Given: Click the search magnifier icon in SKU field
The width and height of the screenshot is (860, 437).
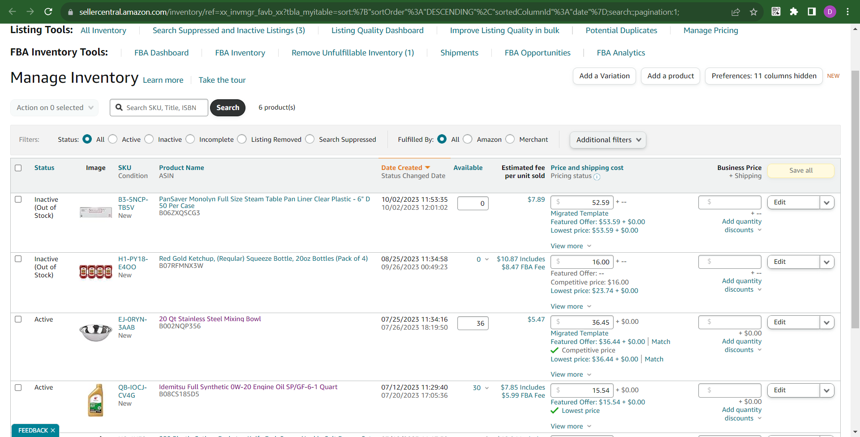Looking at the screenshot, I should 119,107.
